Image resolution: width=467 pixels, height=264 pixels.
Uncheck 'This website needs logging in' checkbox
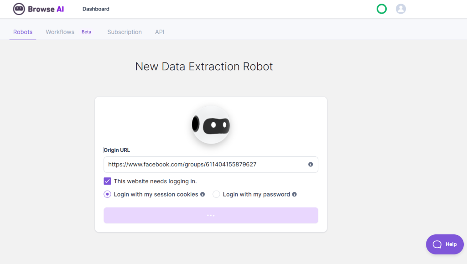click(108, 181)
